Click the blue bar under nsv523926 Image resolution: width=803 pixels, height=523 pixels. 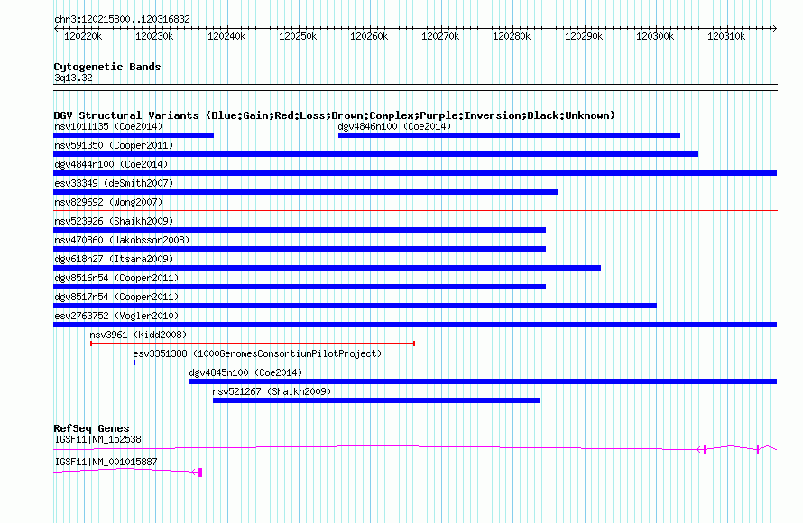click(x=300, y=230)
